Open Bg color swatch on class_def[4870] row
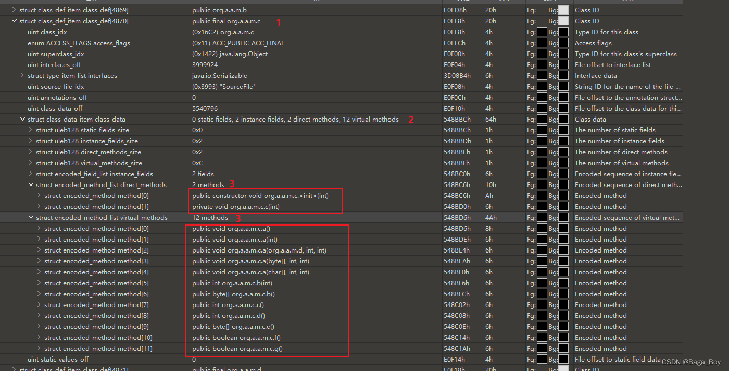Viewport: 729px width, 371px height. [x=563, y=21]
